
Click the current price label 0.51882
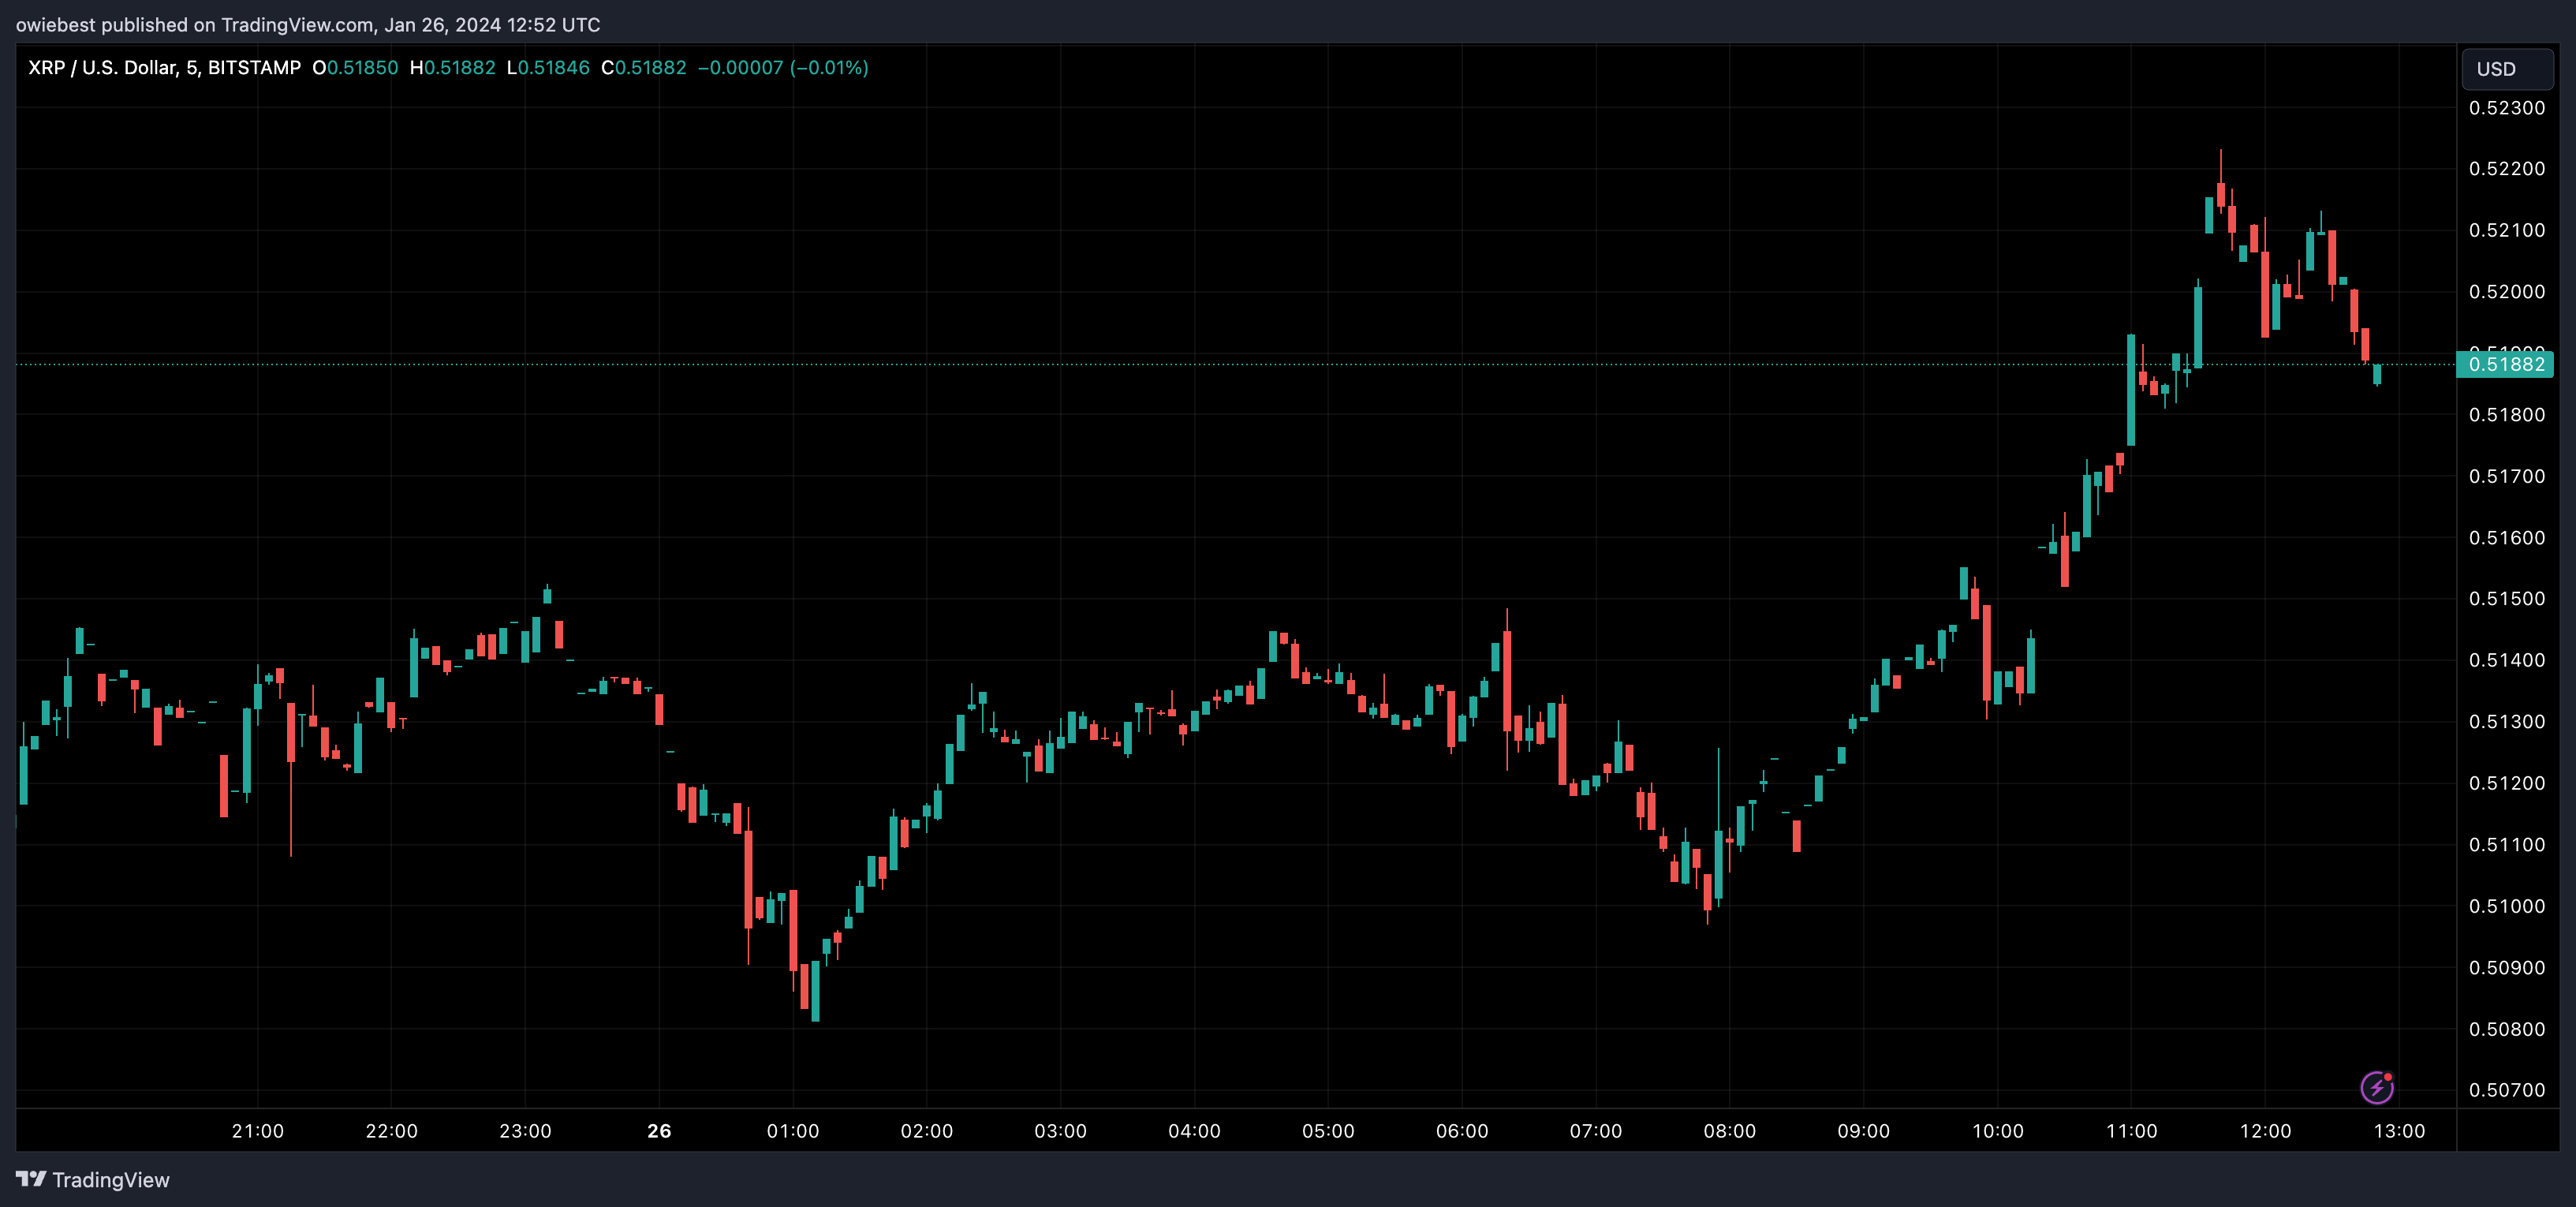click(x=2505, y=364)
